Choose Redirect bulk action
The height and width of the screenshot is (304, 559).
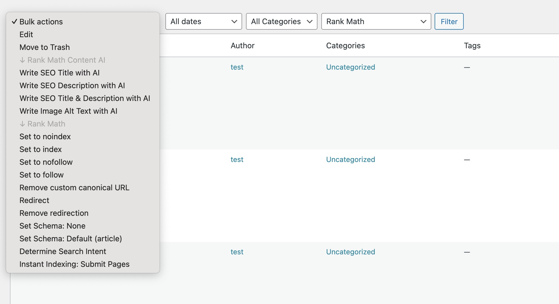pyautogui.click(x=34, y=200)
